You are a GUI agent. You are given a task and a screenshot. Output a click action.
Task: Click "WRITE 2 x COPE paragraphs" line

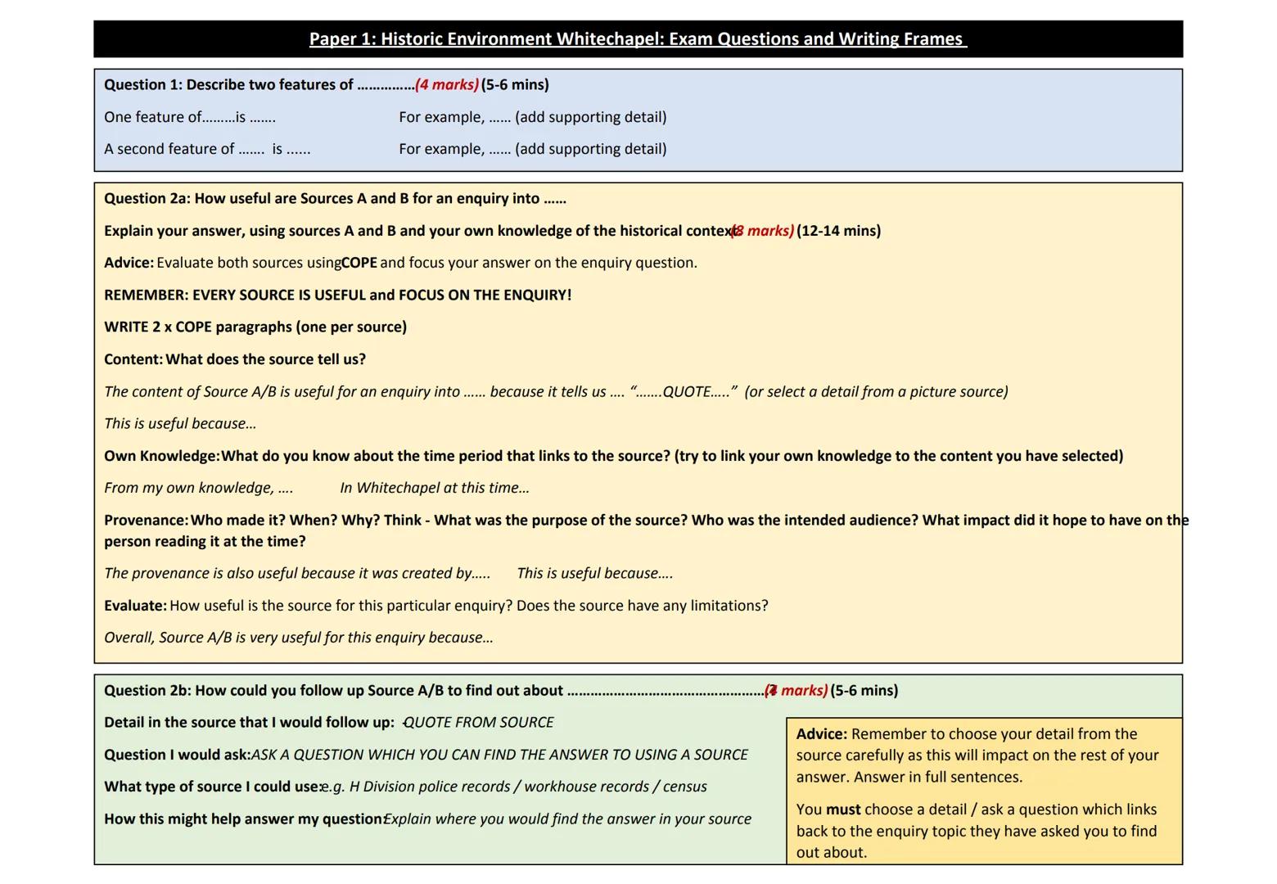(255, 327)
